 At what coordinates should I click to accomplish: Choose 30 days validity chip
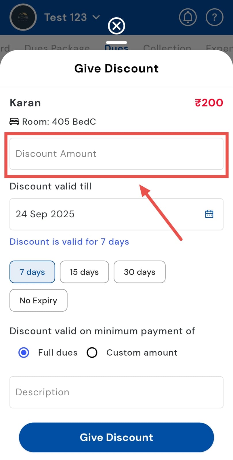pyautogui.click(x=140, y=272)
